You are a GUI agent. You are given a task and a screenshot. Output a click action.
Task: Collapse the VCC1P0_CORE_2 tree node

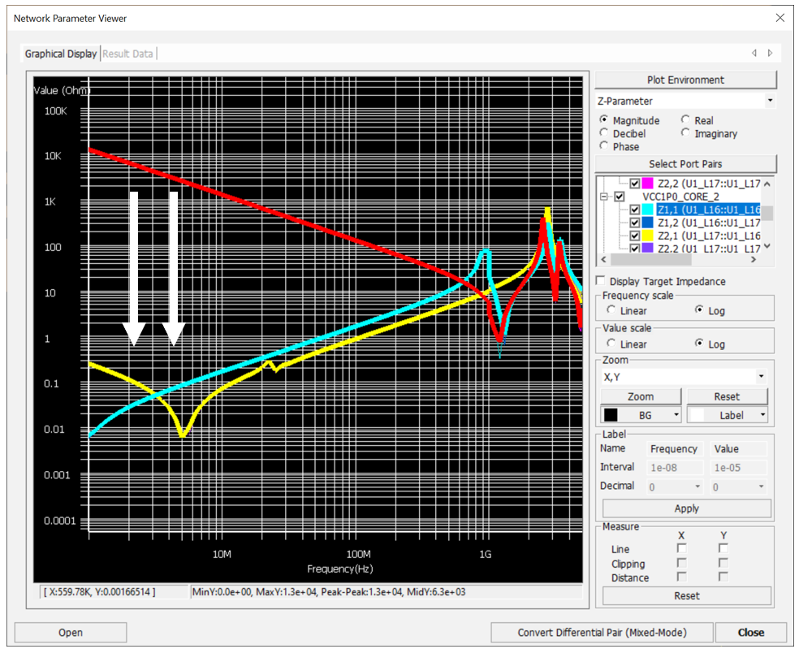click(x=604, y=197)
